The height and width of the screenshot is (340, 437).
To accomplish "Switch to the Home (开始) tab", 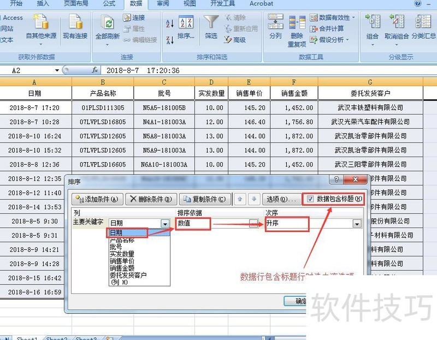I will [x=16, y=3].
